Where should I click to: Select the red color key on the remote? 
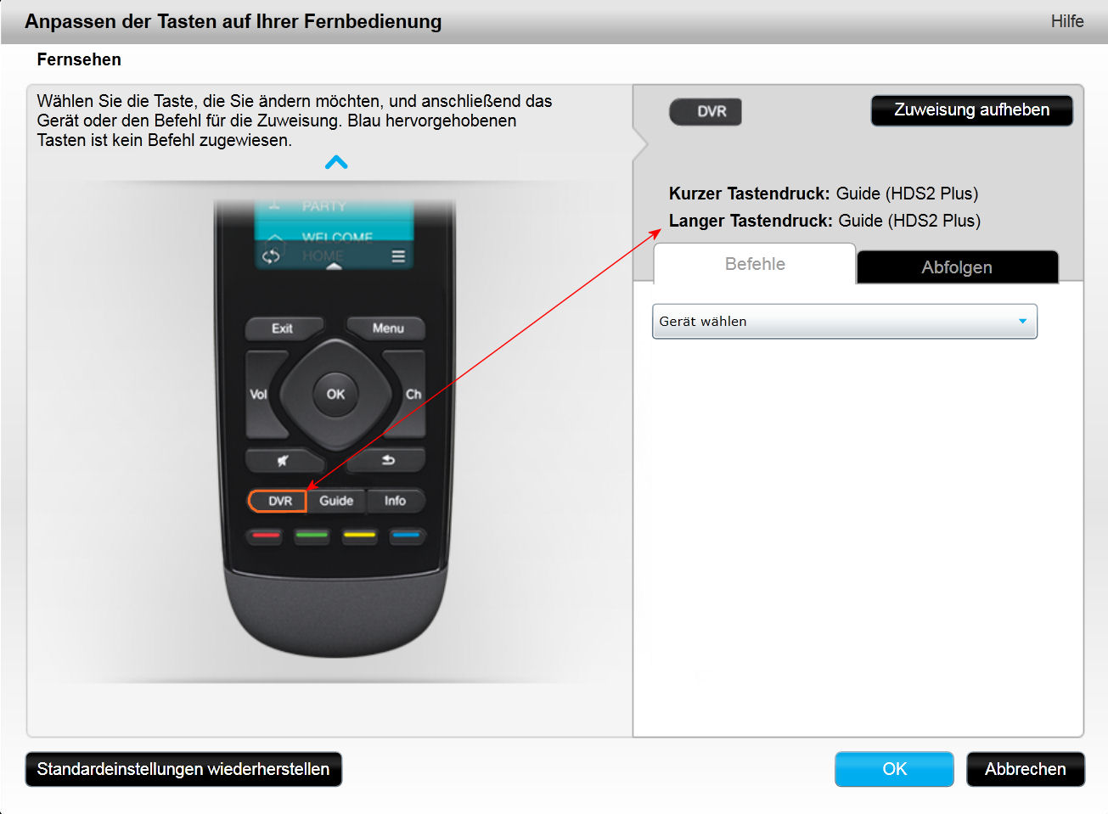[266, 536]
